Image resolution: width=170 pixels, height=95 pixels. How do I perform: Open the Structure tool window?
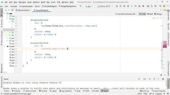(x=2, y=23)
